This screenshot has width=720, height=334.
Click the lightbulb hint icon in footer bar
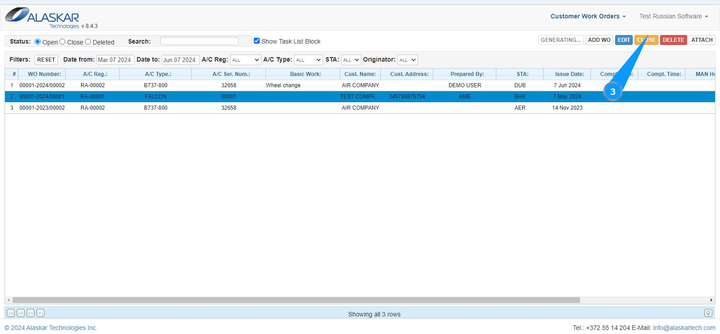pyautogui.click(x=708, y=313)
